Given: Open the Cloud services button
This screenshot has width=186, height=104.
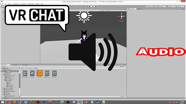Looking at the screenshot, I should [156, 6].
